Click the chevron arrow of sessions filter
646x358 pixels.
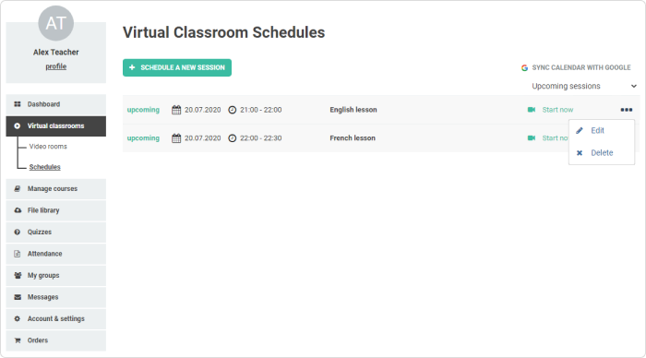(634, 86)
